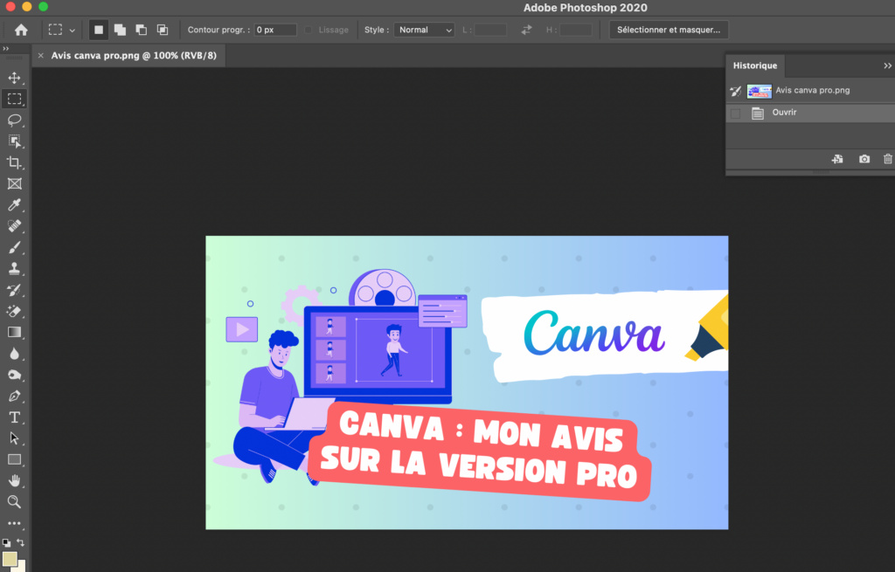Open the foreground color picker
The width and height of the screenshot is (895, 572).
tap(9, 559)
